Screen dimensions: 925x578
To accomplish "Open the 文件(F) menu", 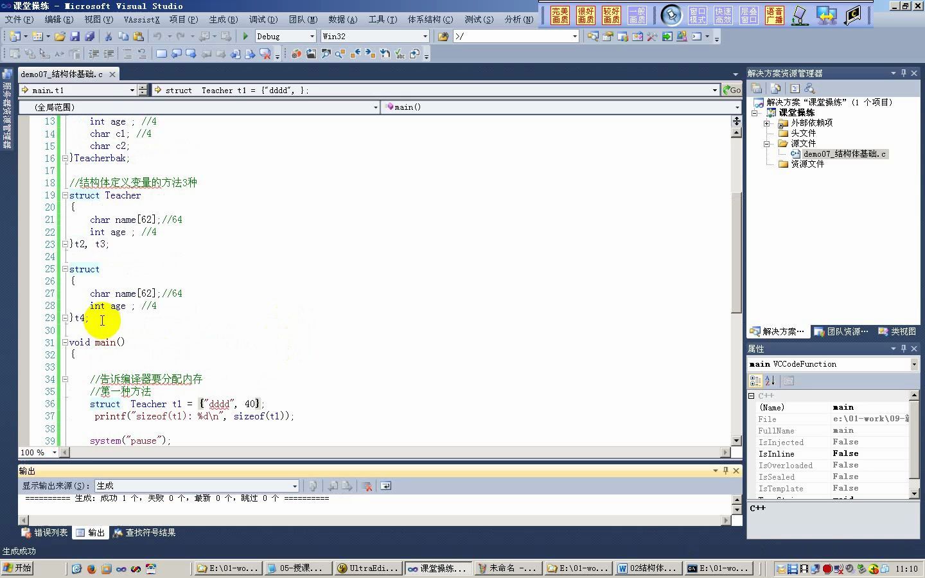I will pyautogui.click(x=19, y=19).
